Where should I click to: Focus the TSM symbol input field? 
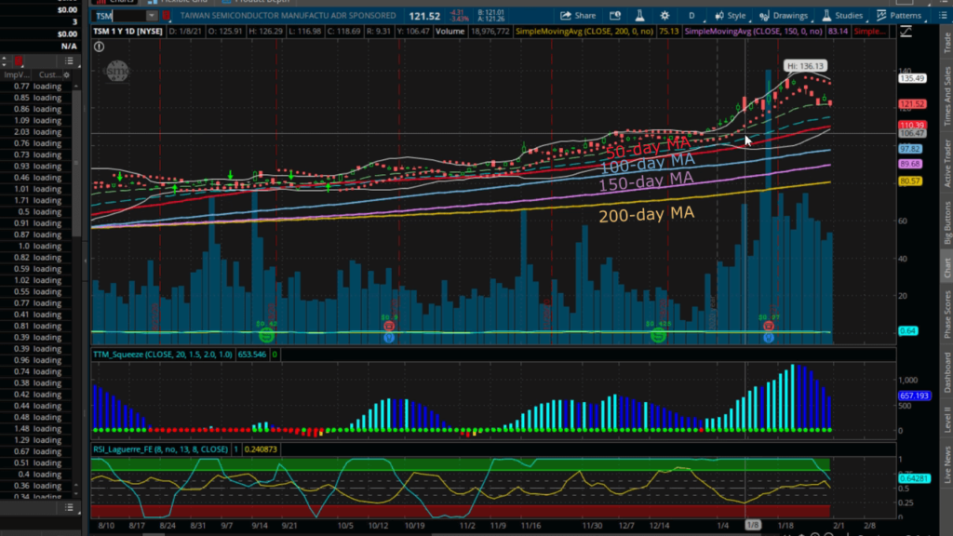point(120,16)
